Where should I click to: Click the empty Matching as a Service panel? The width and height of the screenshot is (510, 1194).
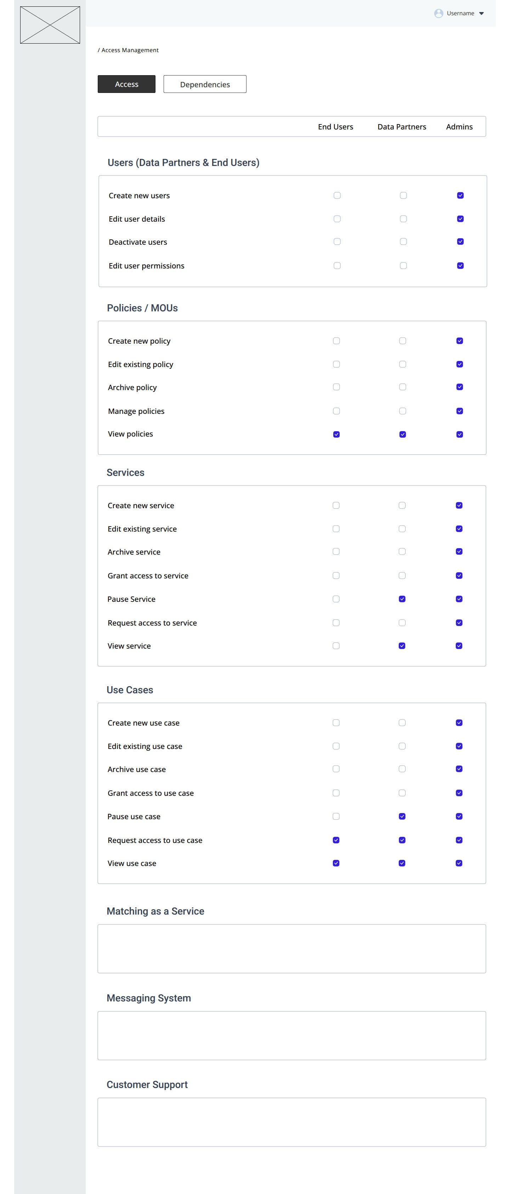[291, 948]
